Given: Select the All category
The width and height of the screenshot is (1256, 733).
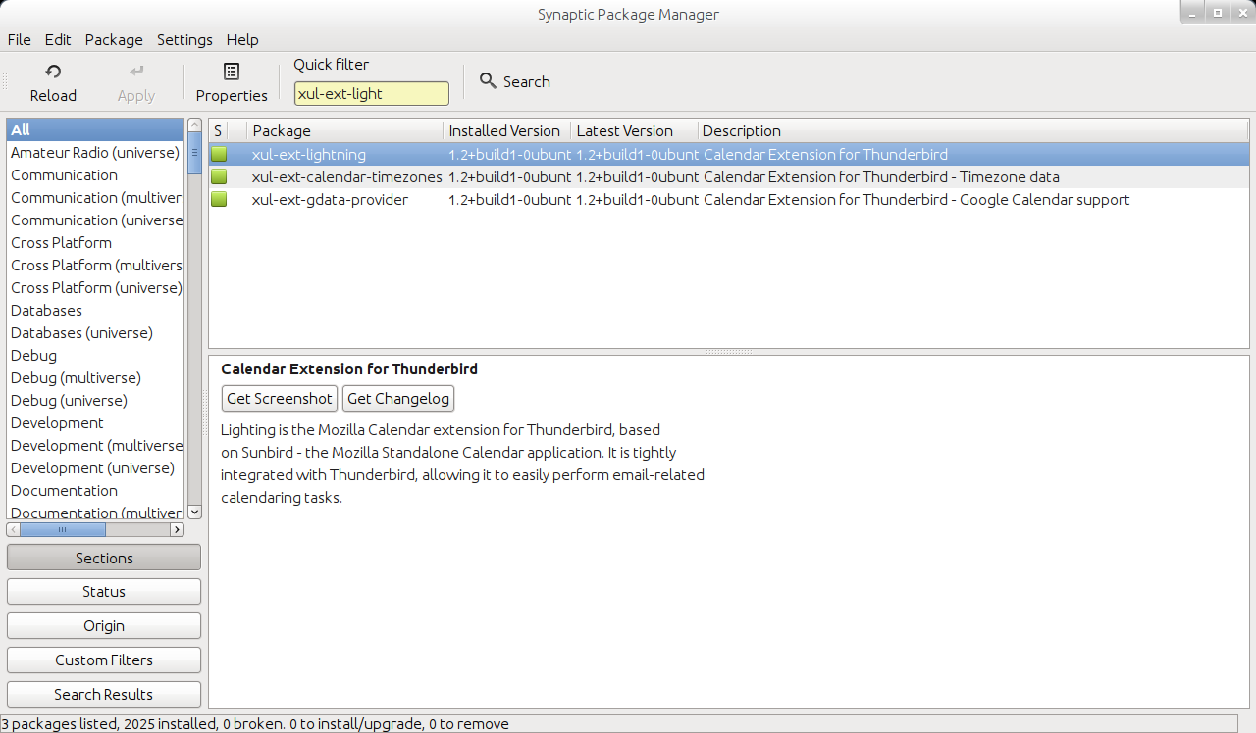Looking at the screenshot, I should [x=96, y=130].
